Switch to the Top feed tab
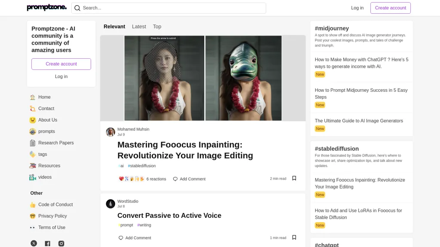This screenshot has height=247, width=440. click(x=157, y=27)
